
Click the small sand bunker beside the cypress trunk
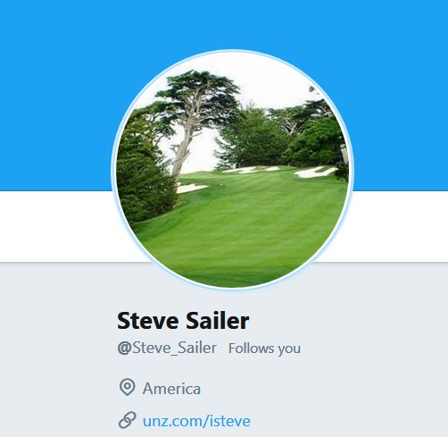191,188
